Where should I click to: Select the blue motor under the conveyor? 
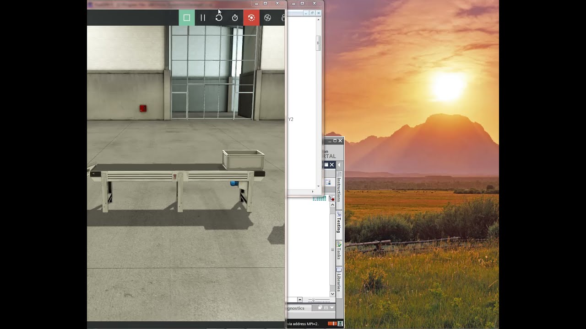coord(234,183)
